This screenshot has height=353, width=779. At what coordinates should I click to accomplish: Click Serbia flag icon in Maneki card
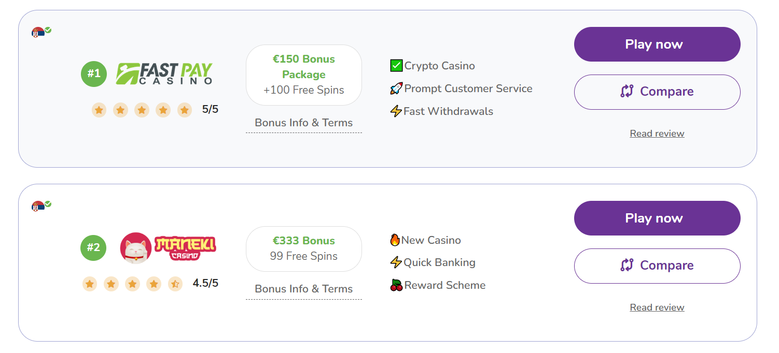point(38,207)
